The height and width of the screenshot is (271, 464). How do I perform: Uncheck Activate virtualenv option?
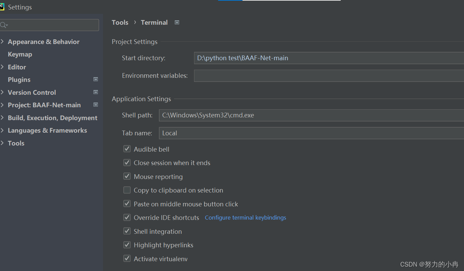[127, 259]
